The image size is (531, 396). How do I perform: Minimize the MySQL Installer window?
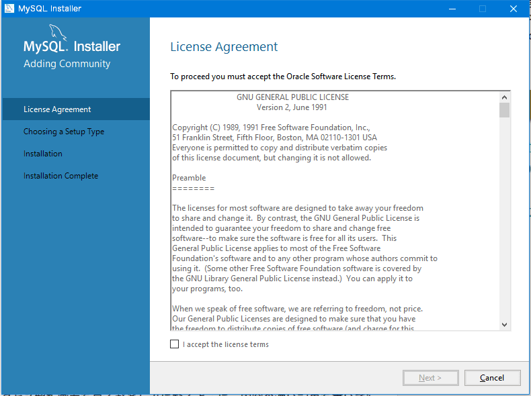click(x=452, y=9)
